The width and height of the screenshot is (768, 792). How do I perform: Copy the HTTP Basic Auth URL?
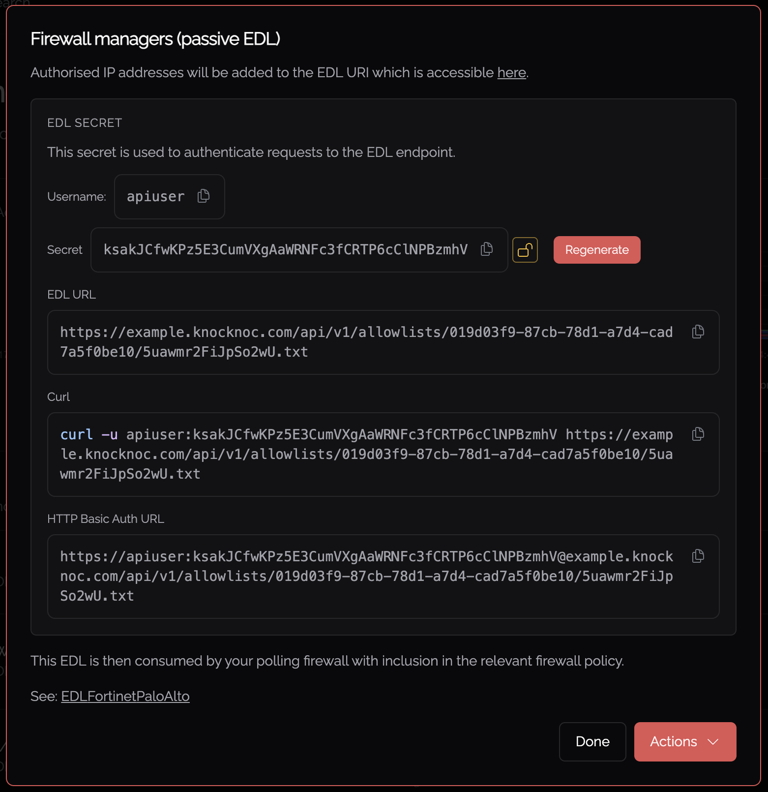pos(698,556)
